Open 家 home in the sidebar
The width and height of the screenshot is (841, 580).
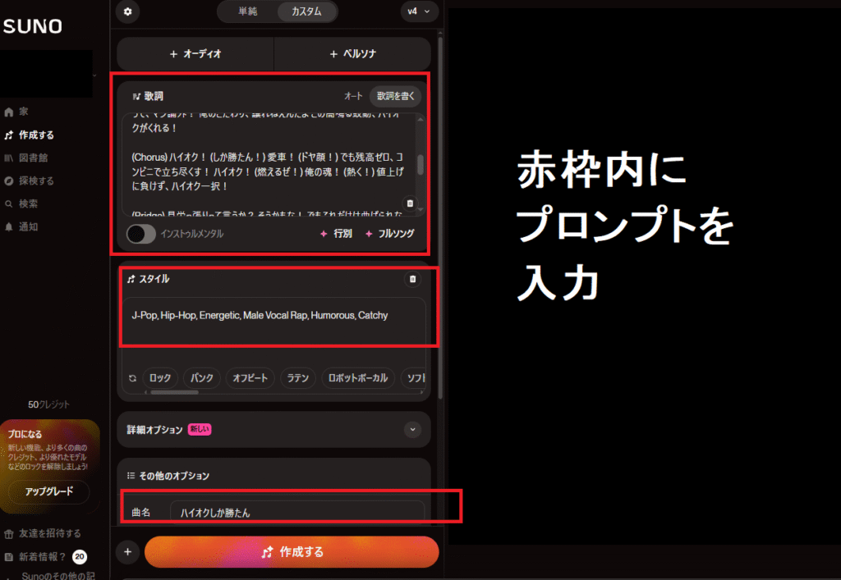point(16,112)
